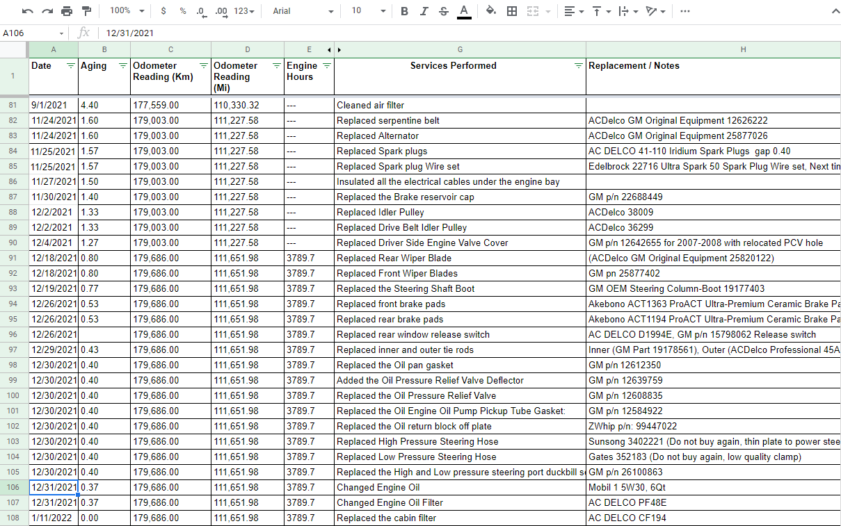Select row 81 header
Screen dimensions: 841x526
[x=14, y=105]
